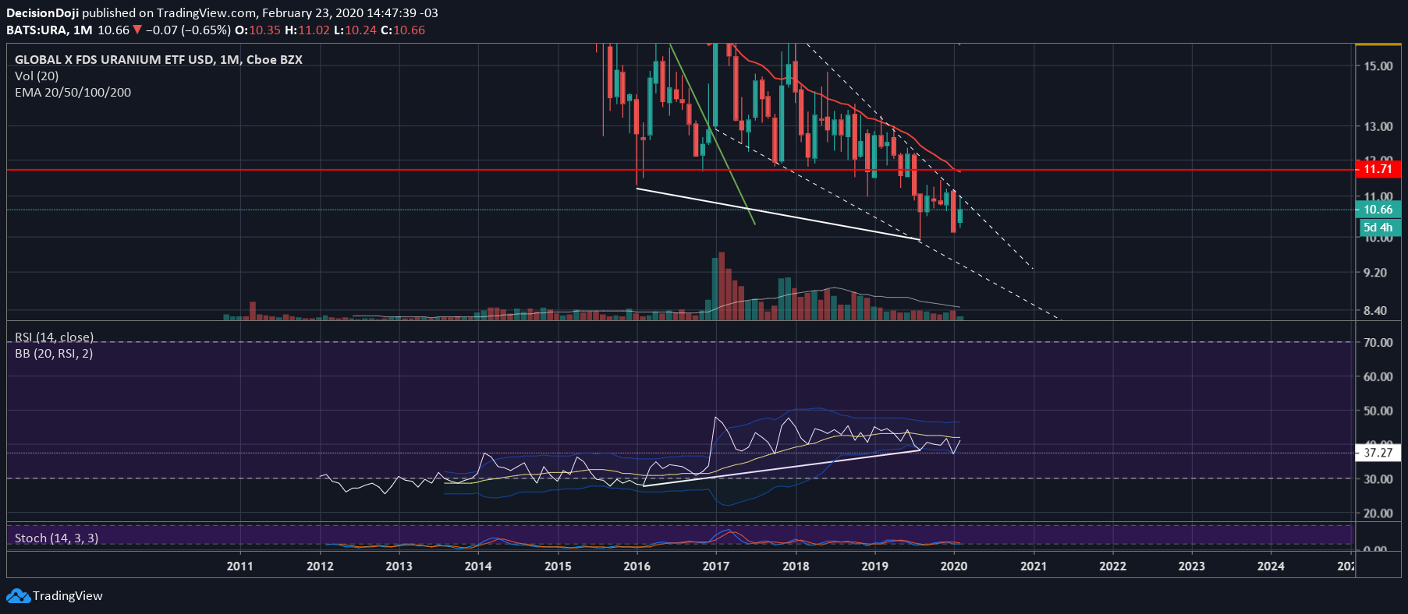Select the EMA 20/50/100/200 indicator label

tap(73, 92)
